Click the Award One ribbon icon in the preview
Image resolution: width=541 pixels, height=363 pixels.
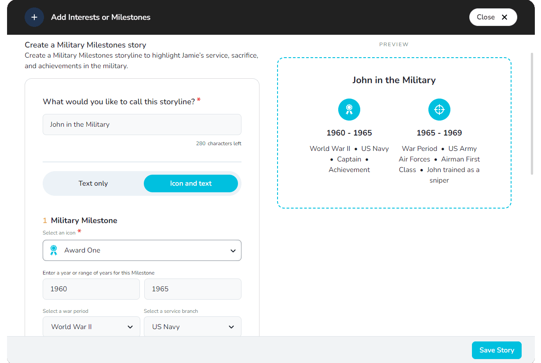point(349,109)
